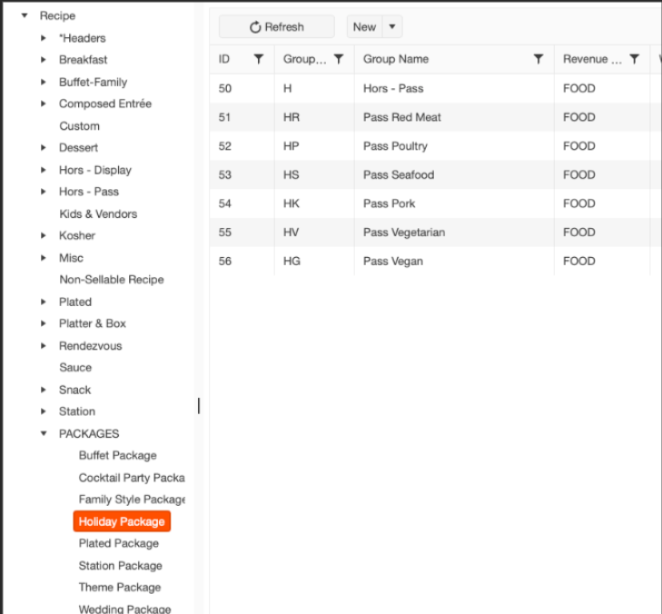Screen dimensions: 662x614
Task: Select the Holiday Package item
Action: [x=122, y=521]
